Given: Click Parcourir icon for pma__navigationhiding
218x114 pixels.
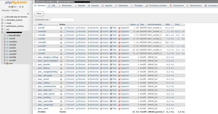Looking at the screenshot, I should tap(65, 72).
